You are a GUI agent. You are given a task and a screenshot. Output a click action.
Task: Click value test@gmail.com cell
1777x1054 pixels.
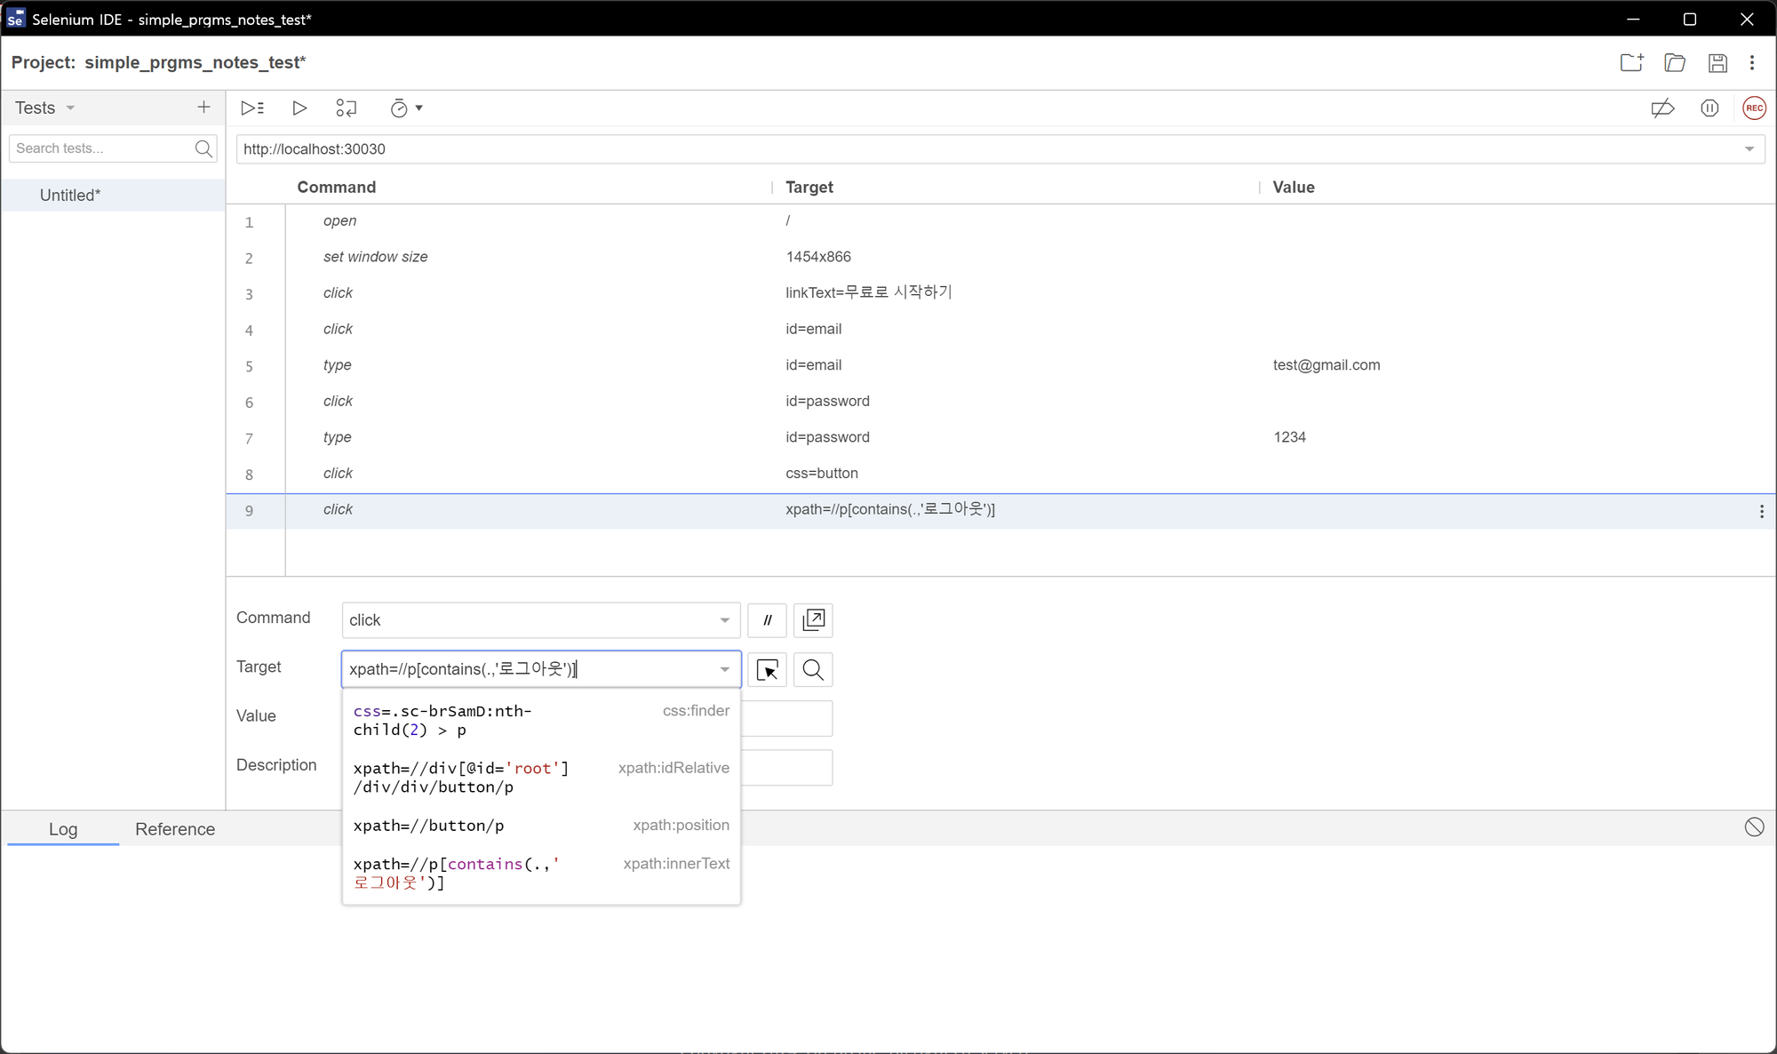pos(1327,365)
